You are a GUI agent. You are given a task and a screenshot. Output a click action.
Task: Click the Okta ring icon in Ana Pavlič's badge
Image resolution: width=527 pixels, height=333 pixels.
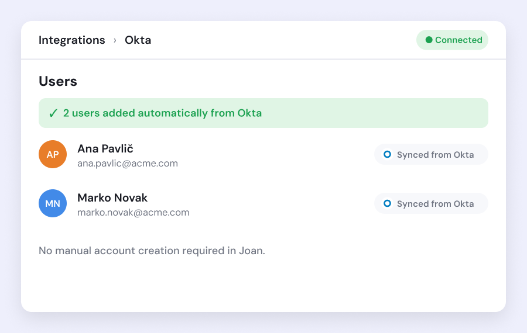(387, 154)
